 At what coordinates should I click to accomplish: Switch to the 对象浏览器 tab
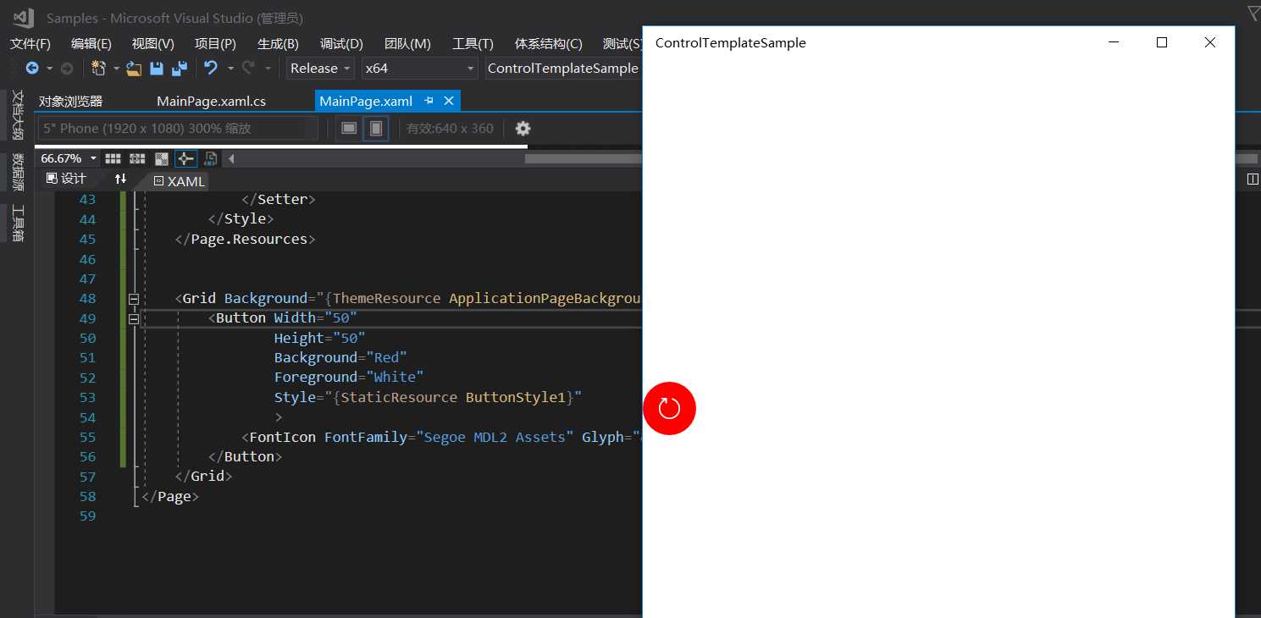(71, 102)
